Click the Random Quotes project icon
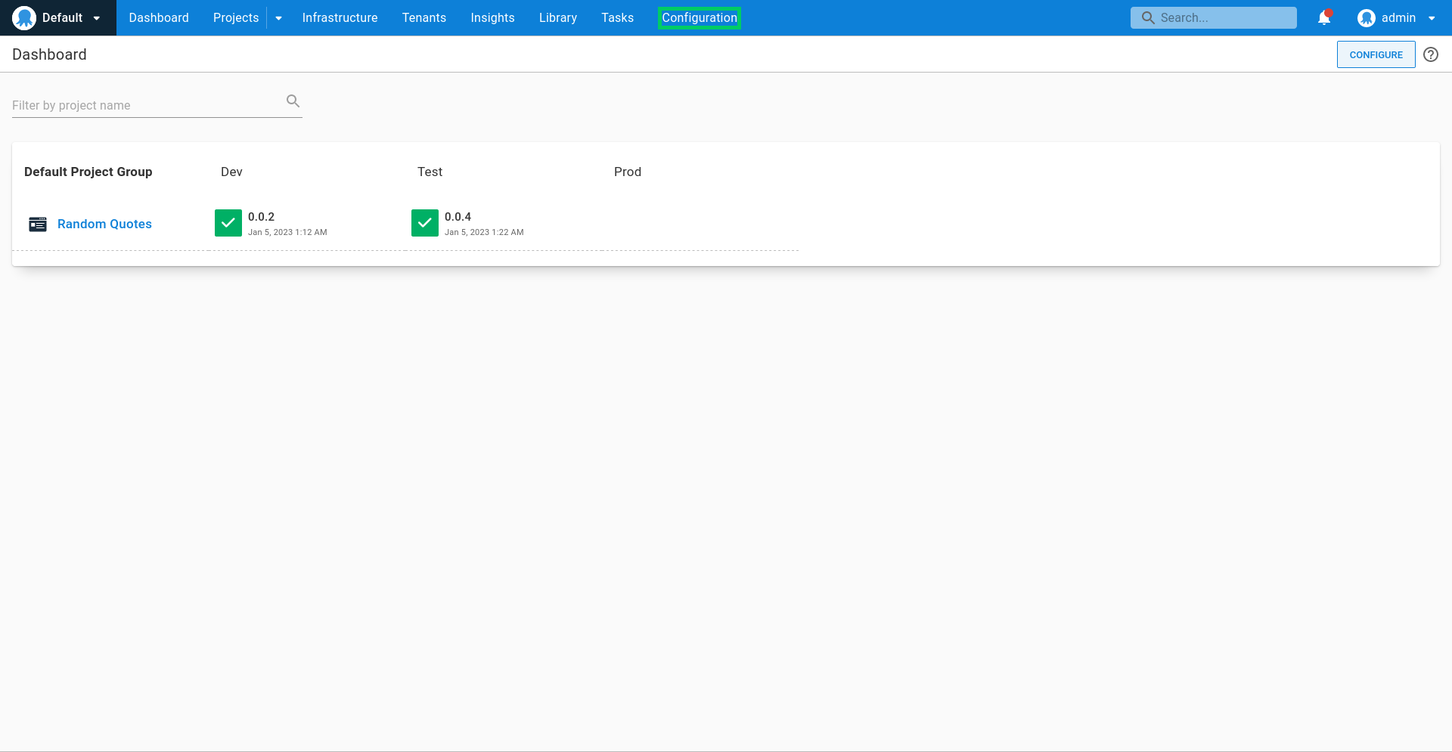This screenshot has height=752, width=1452. (x=38, y=224)
